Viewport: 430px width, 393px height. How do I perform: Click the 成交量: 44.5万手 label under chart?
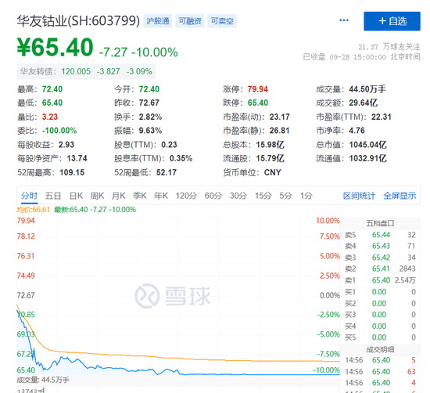pyautogui.click(x=43, y=380)
